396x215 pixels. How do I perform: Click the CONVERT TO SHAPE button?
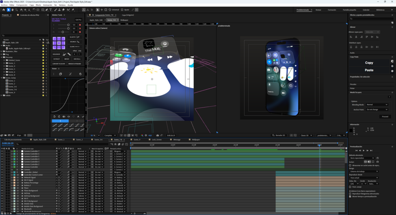click(59, 64)
